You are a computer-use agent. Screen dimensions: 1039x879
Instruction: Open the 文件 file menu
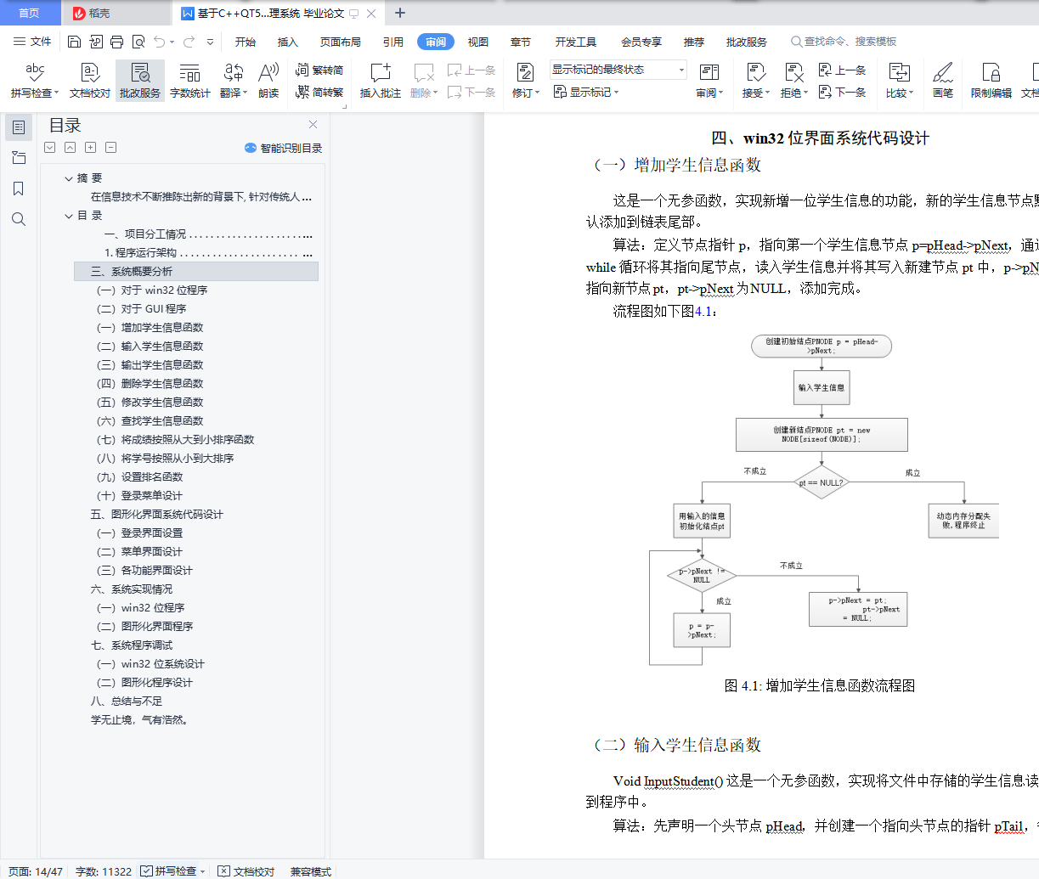pos(32,42)
